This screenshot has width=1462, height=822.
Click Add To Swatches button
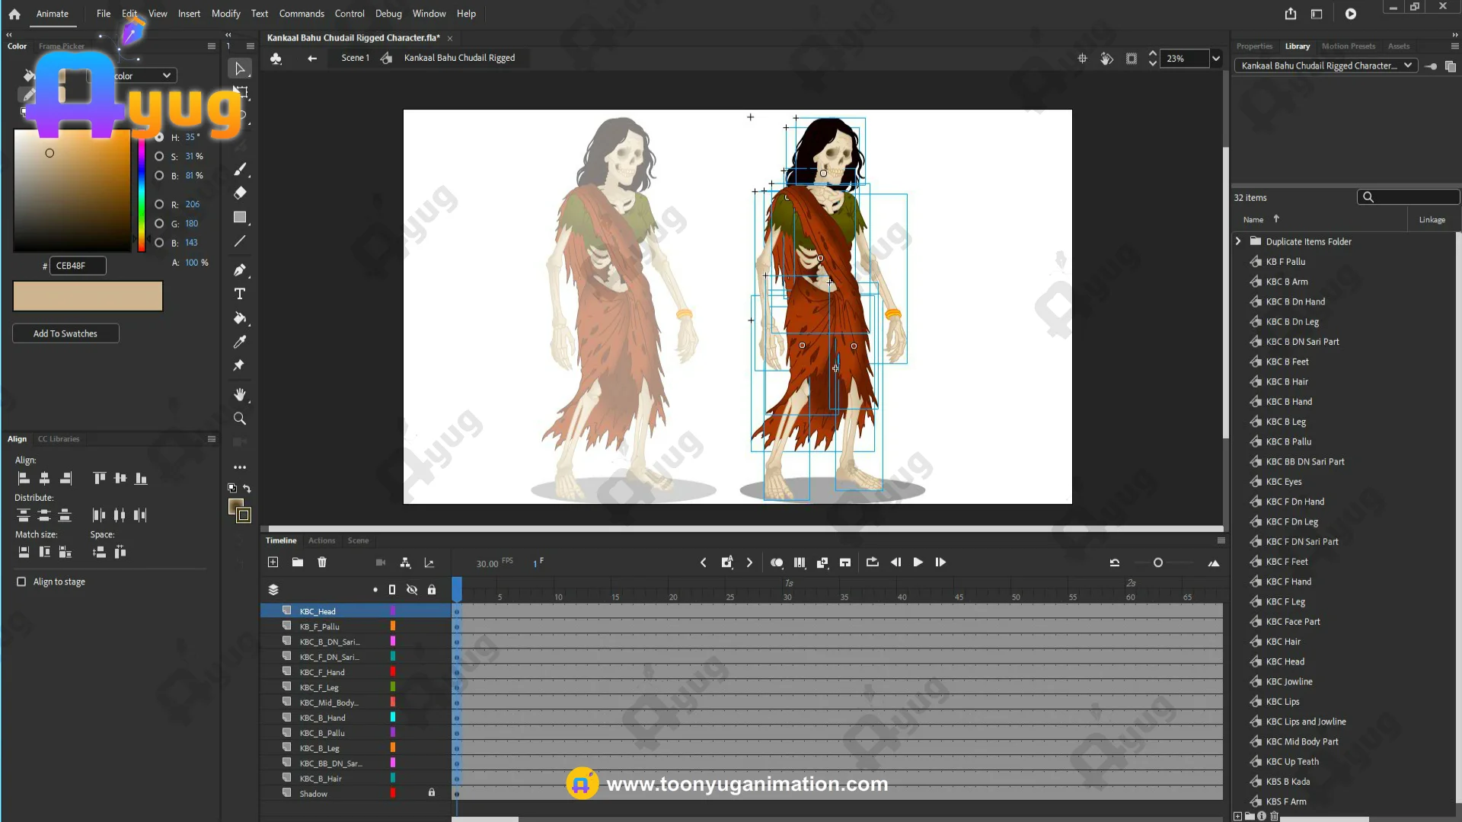pos(65,333)
